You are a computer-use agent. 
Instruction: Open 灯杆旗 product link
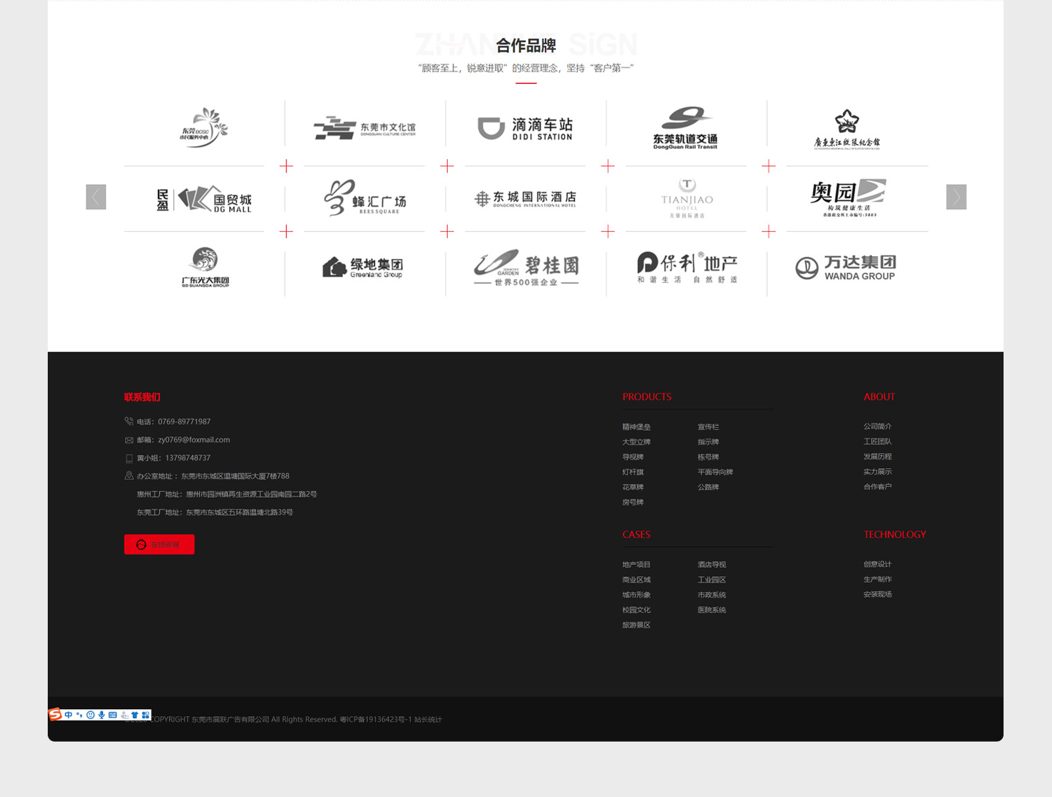(633, 472)
